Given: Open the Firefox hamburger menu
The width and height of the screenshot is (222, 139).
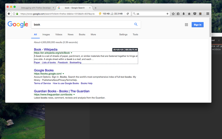Looking at the screenshot, I should [x=208, y=14].
